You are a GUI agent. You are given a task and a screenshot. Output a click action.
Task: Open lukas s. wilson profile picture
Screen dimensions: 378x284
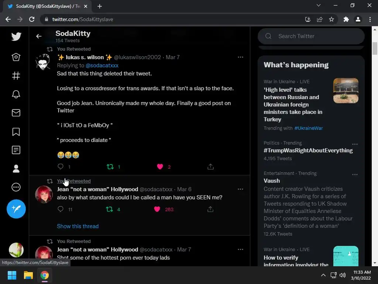(43, 62)
